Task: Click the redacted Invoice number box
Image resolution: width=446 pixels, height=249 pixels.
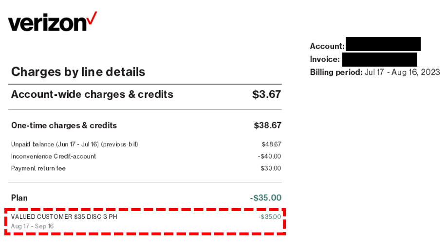Action: tap(380, 59)
